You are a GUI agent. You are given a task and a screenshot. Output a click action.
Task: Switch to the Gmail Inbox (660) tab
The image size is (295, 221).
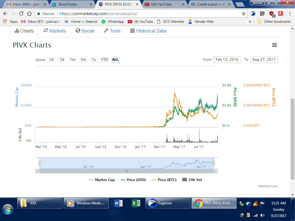click(26, 4)
